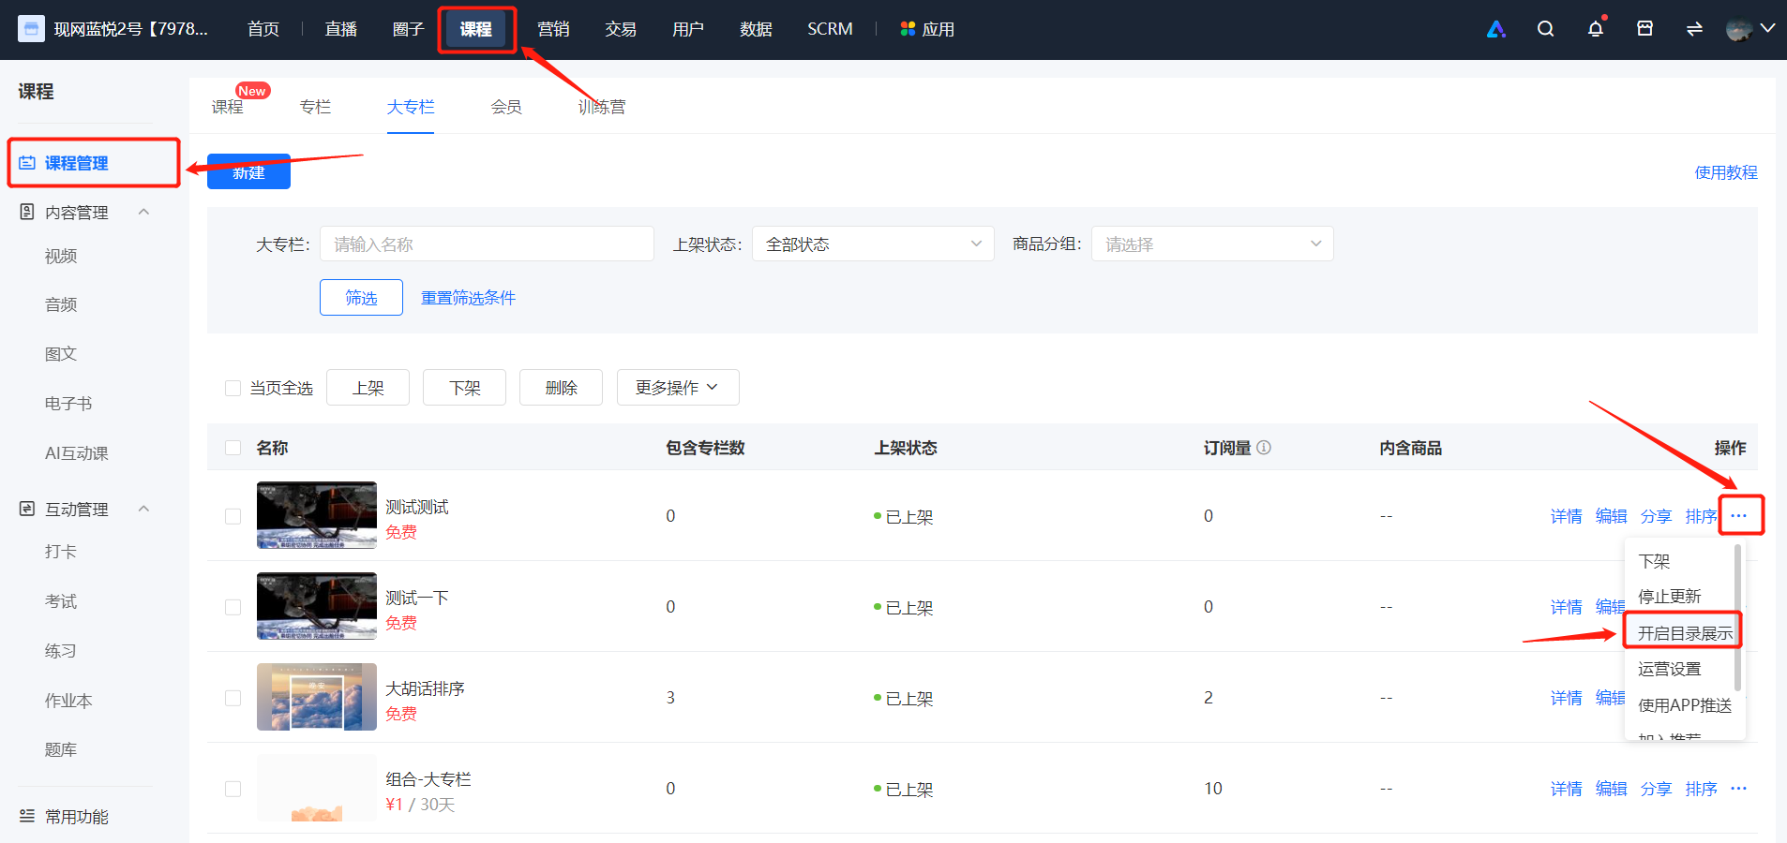The width and height of the screenshot is (1787, 843).
Task: Open the 圈子 top menu
Action: [x=409, y=29]
